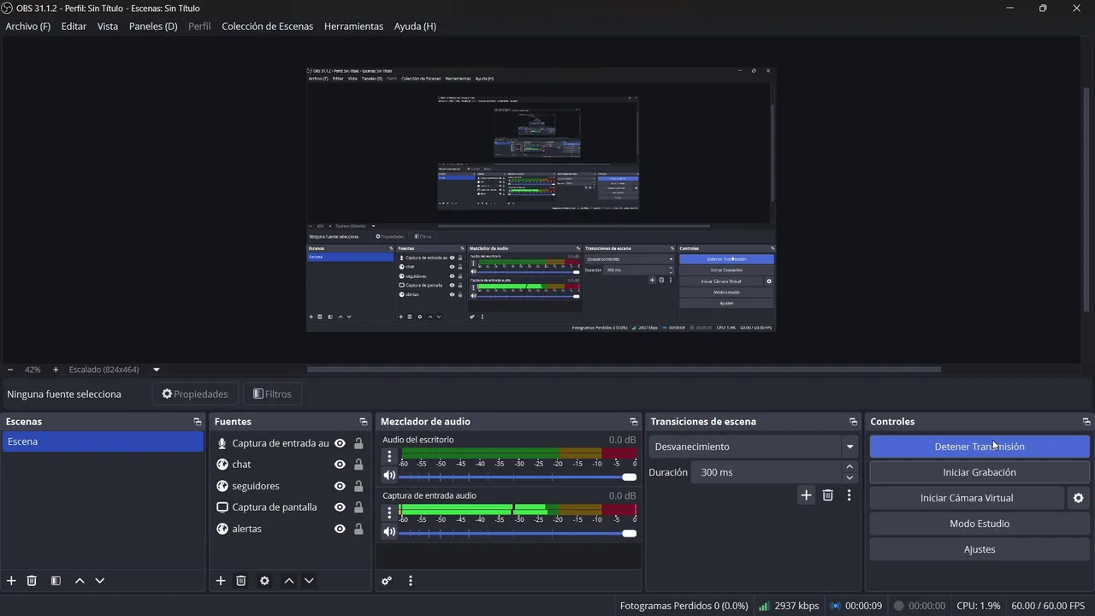Image resolution: width=1095 pixels, height=616 pixels.
Task: Move scene up arrow in Escenas
Action: (80, 580)
